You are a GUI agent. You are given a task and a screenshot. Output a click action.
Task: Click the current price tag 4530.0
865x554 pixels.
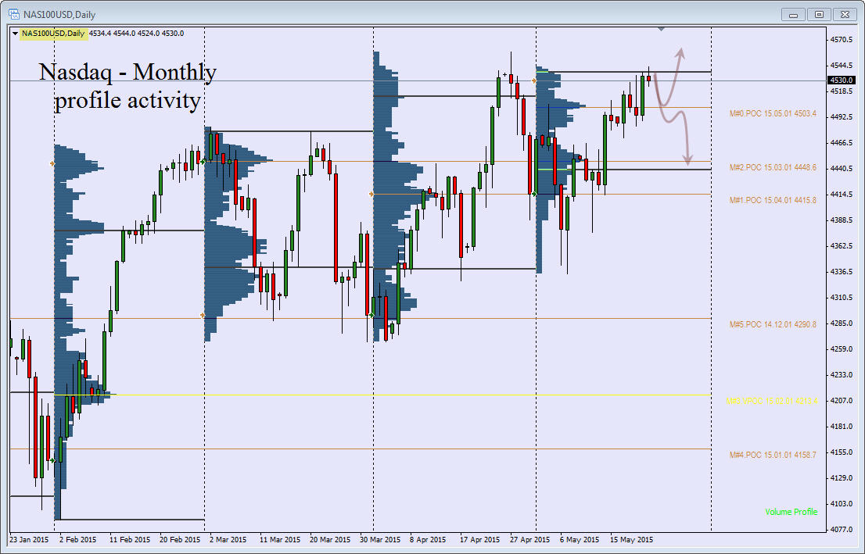point(842,80)
